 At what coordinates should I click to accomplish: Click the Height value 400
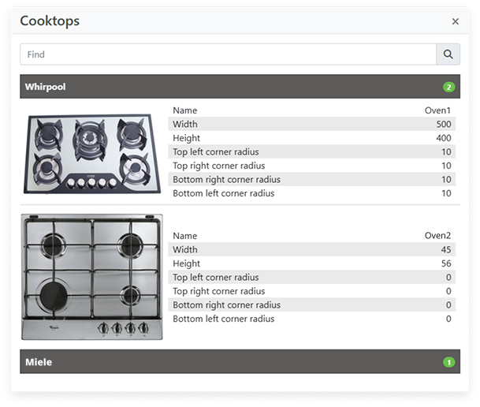(x=444, y=138)
